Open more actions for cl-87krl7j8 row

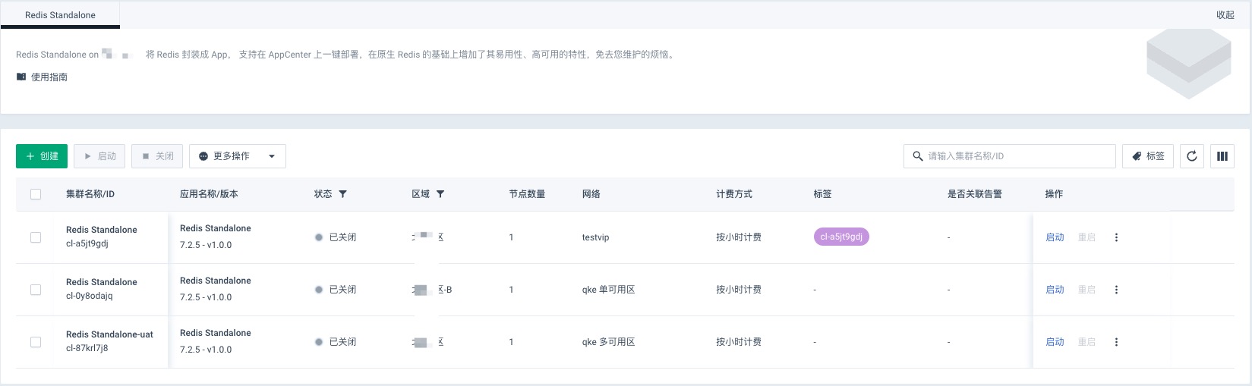[1116, 342]
